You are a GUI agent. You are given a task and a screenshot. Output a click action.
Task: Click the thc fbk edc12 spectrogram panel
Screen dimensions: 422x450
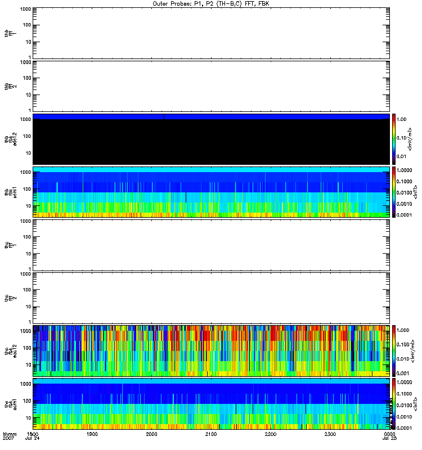click(x=211, y=350)
